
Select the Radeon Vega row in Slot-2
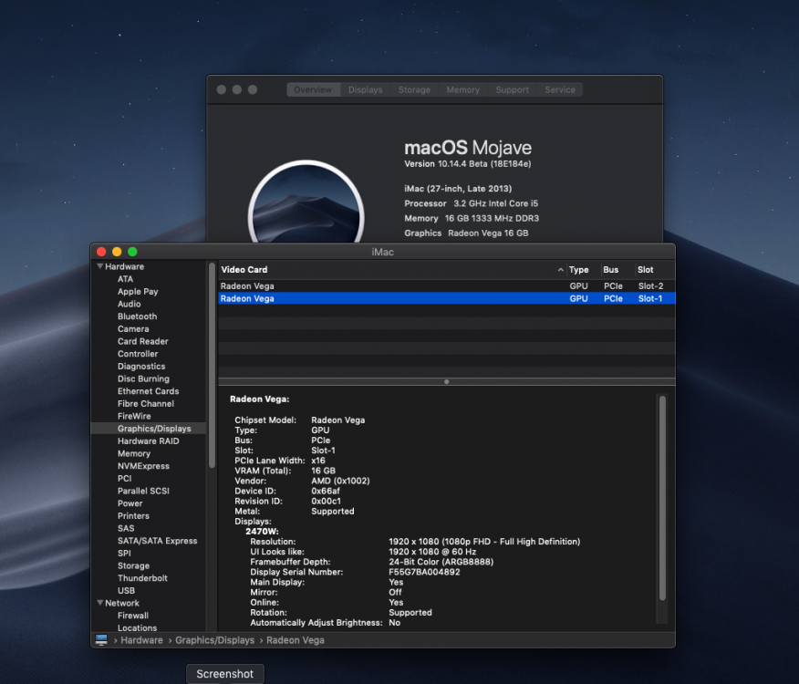[447, 286]
